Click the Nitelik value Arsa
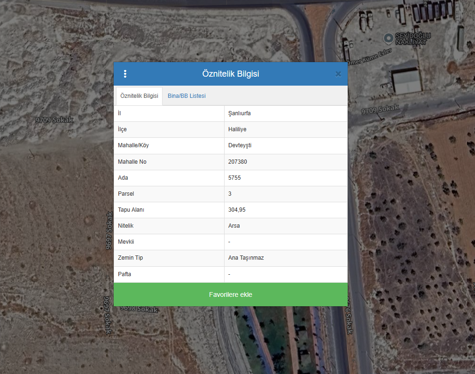The width and height of the screenshot is (475, 374). (234, 226)
